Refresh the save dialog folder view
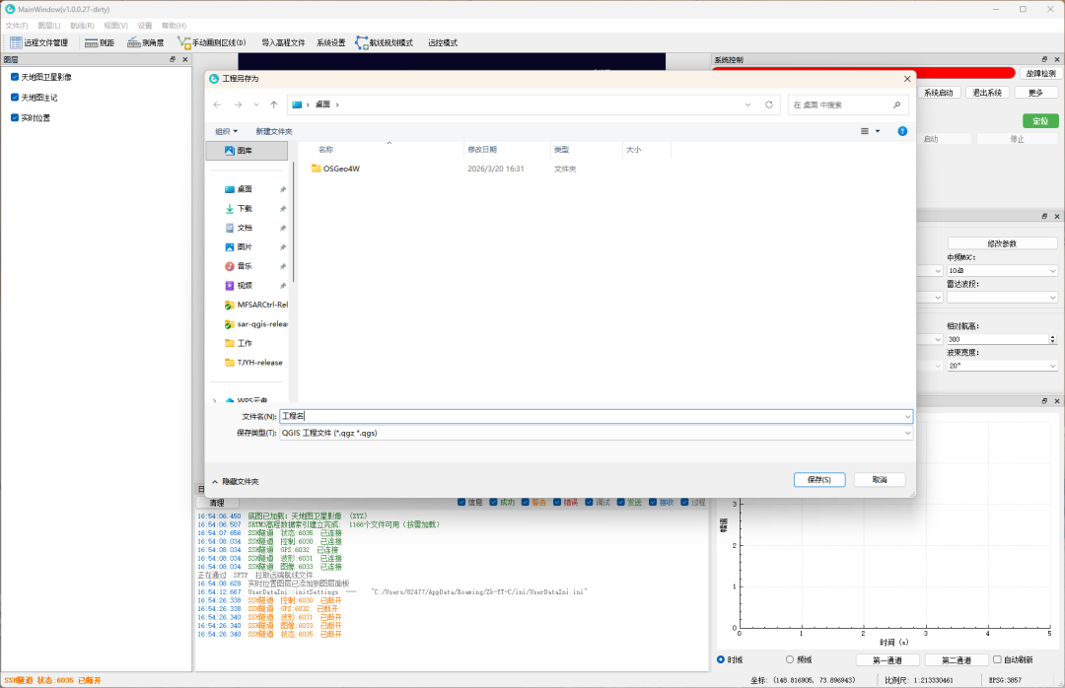 point(769,104)
